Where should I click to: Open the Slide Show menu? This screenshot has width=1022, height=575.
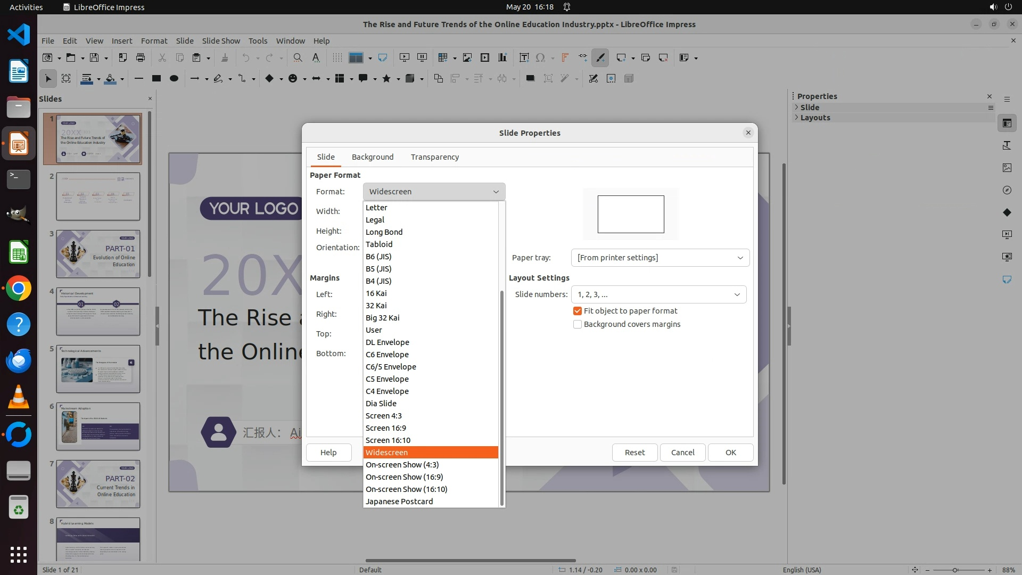(x=221, y=41)
